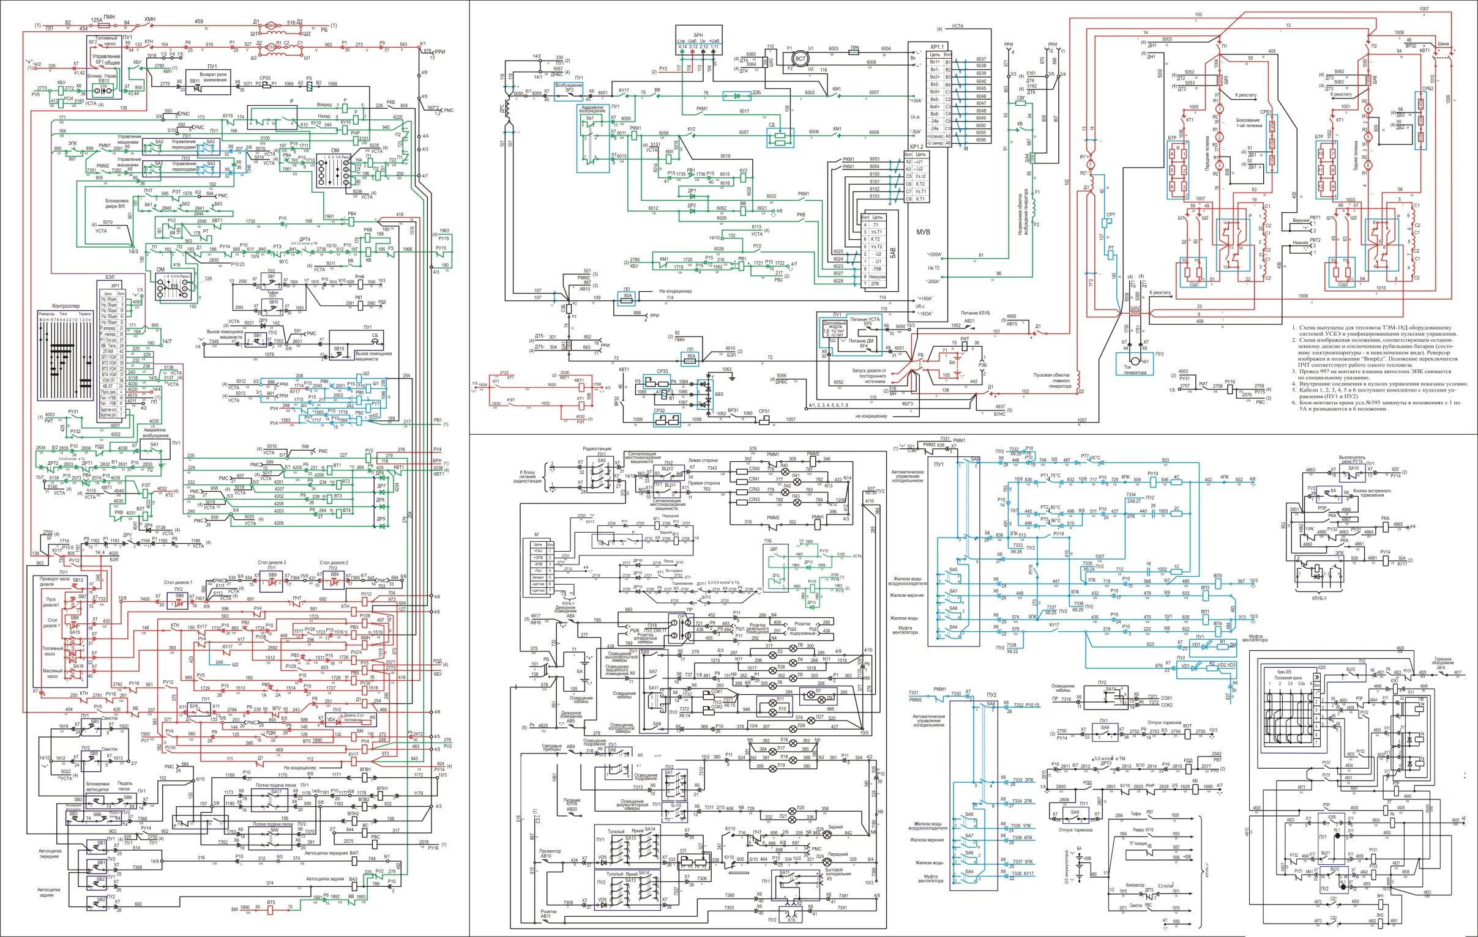Viewport: 1478px width, 937px height.
Task: Select the ДЗБ diode block
Action: click(736, 95)
